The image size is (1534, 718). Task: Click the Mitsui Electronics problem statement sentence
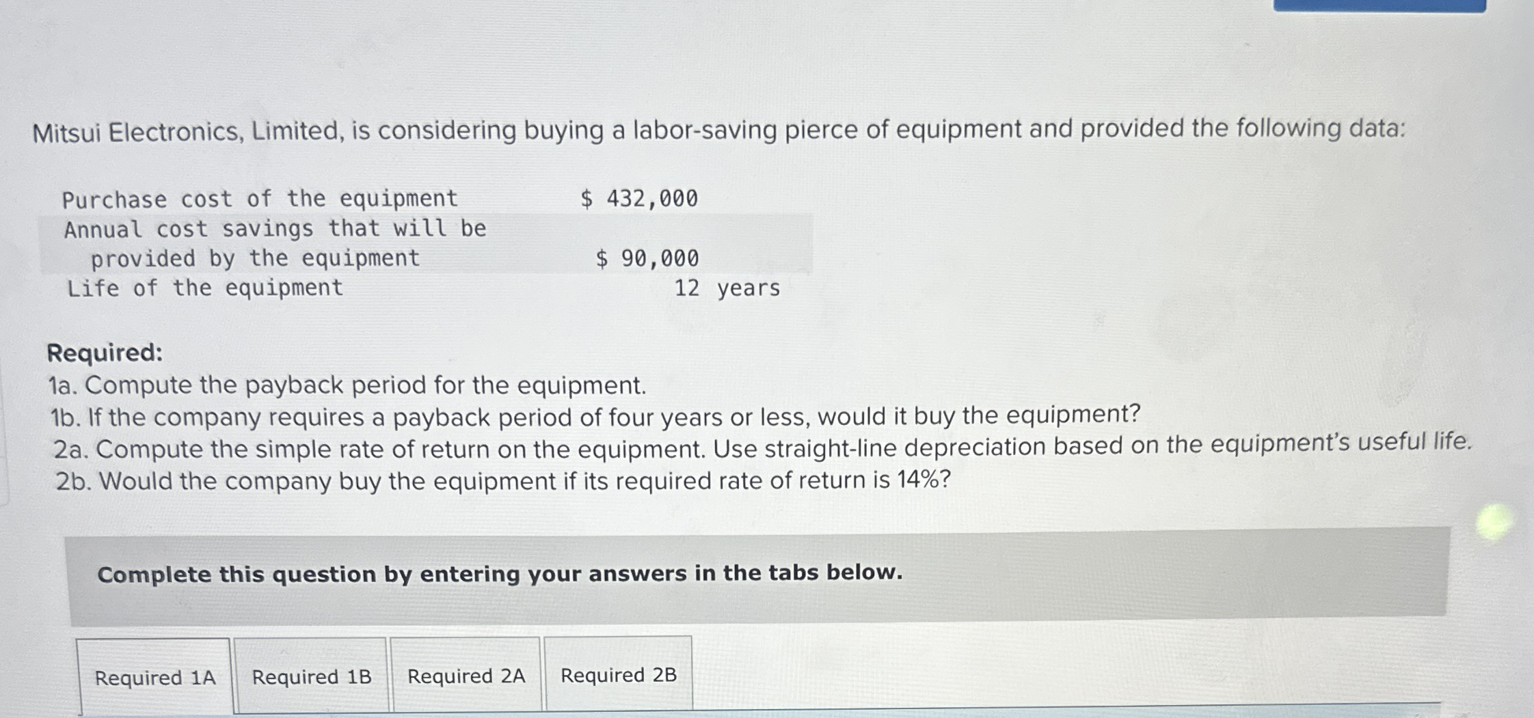pyautogui.click(x=719, y=130)
